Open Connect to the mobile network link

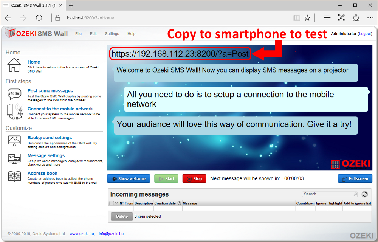click(x=60, y=109)
